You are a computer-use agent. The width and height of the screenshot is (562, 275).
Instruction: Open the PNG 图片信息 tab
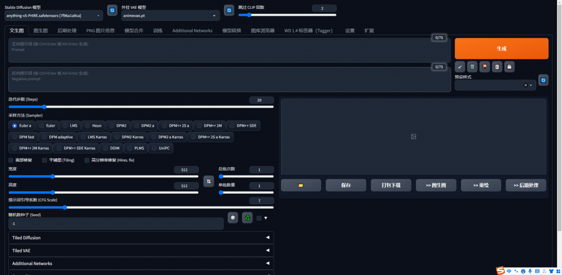tap(100, 31)
